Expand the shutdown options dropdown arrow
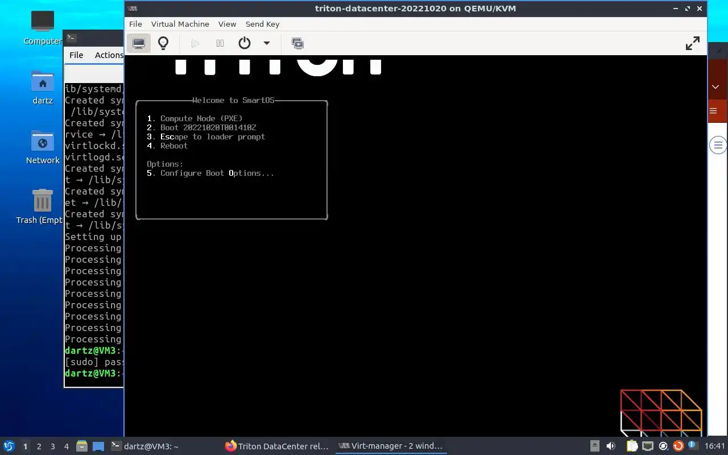The image size is (728, 455). pyautogui.click(x=266, y=43)
